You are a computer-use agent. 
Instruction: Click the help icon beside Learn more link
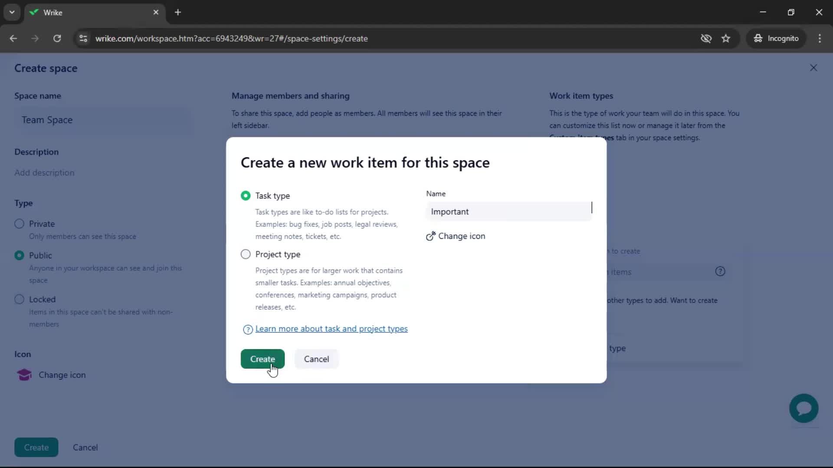click(248, 330)
